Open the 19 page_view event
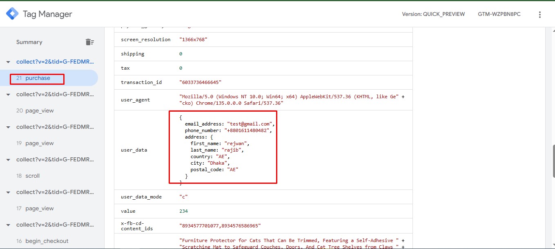Image resolution: width=555 pixels, height=249 pixels. point(39,143)
